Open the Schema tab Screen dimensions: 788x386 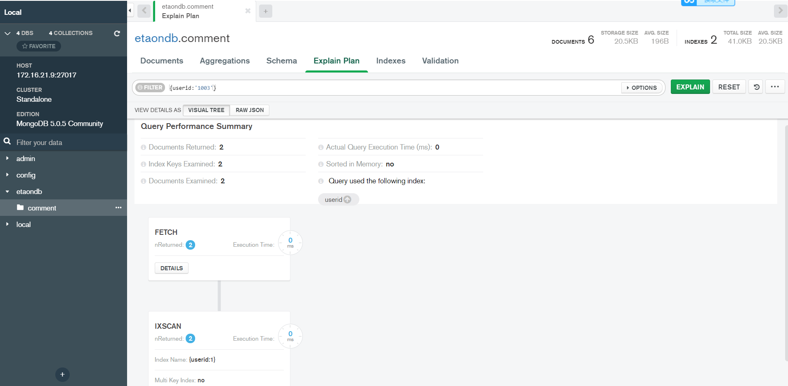point(282,61)
